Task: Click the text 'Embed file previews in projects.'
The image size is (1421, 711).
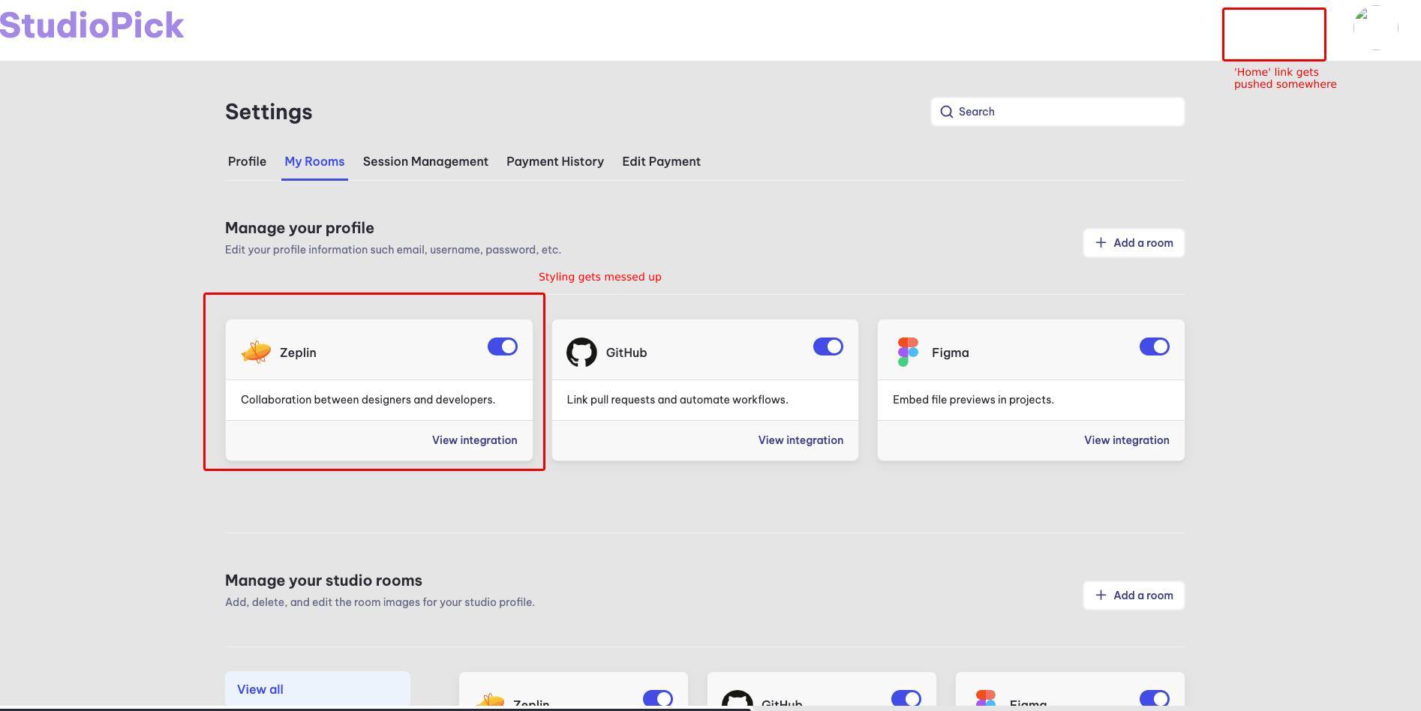Action: [x=973, y=400]
